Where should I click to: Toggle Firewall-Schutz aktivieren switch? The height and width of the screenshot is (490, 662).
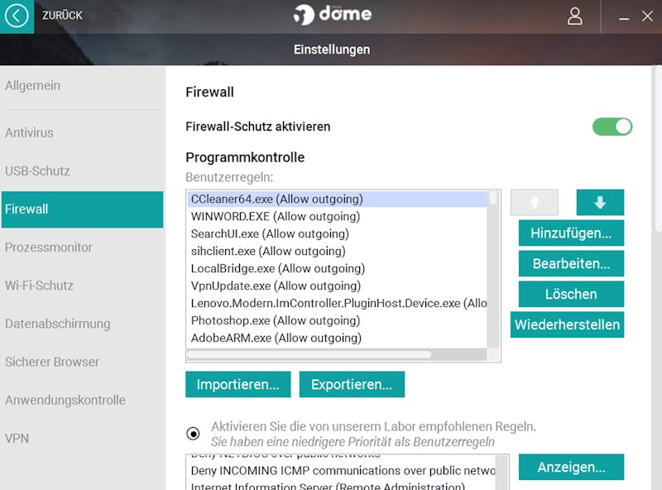click(x=612, y=127)
